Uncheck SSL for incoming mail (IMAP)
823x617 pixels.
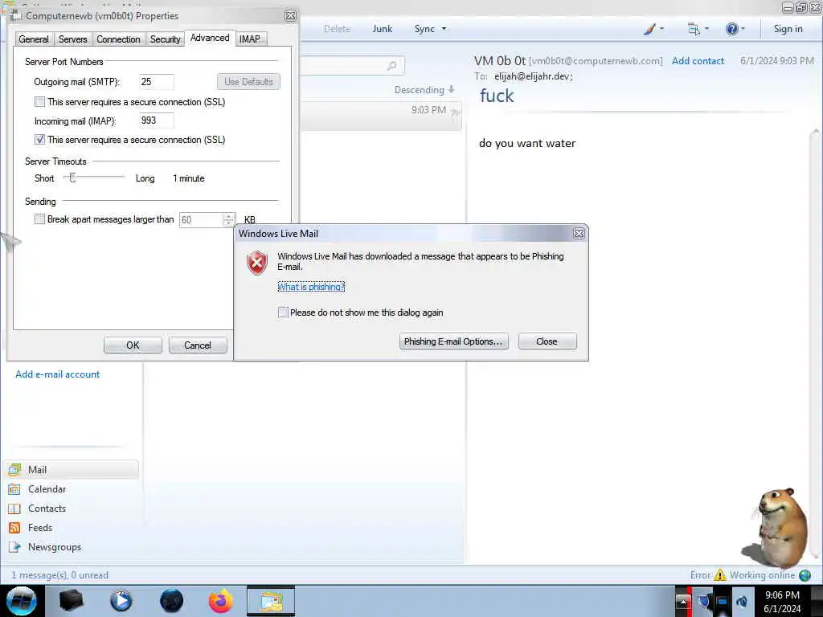(x=39, y=140)
